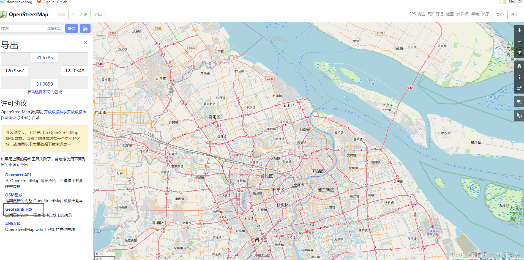Click the 青浦区 label on the map
This screenshot has width=524, height=260.
(158, 222)
